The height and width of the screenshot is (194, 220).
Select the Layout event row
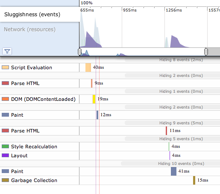[x=110, y=156]
